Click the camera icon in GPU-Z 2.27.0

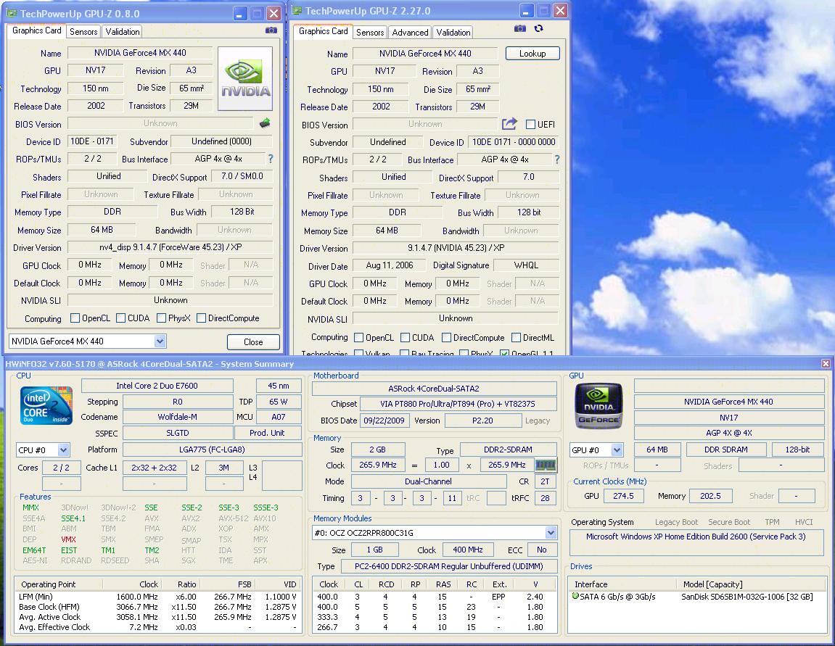519,28
